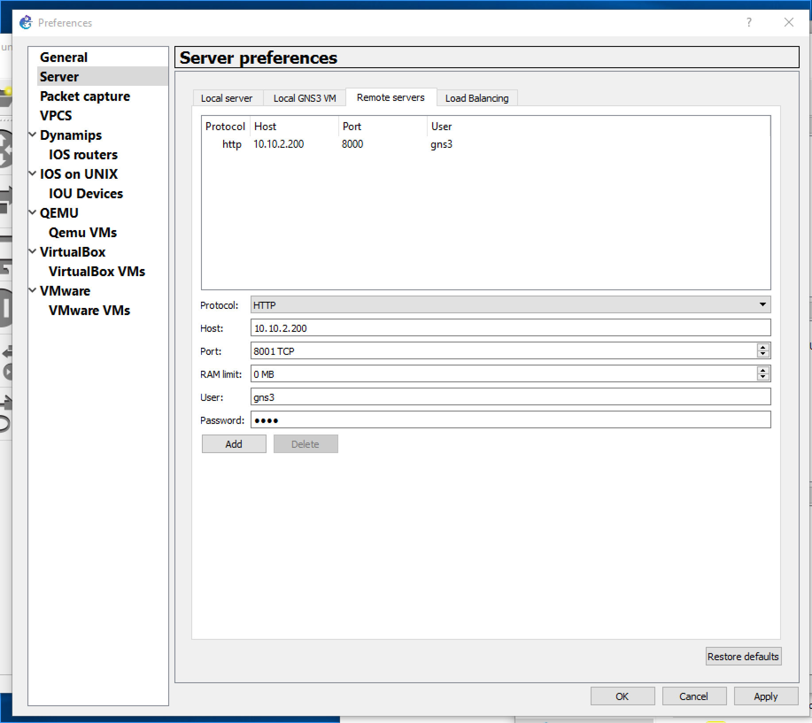Screen dimensions: 812x723
Task: Switch to the Local server tab
Action: coord(227,98)
